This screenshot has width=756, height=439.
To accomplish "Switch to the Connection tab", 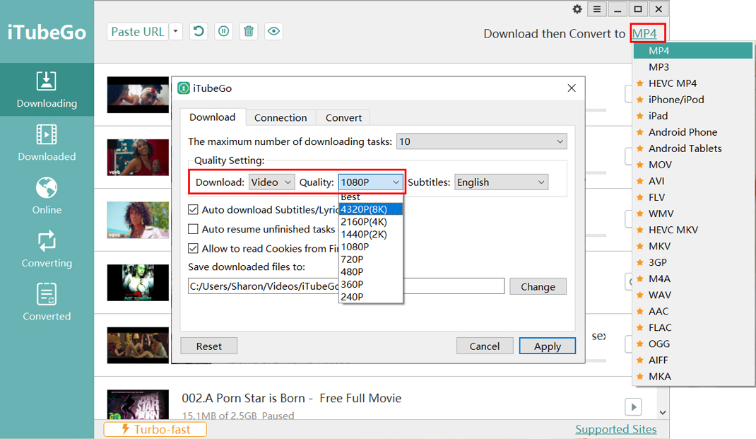I will click(280, 118).
